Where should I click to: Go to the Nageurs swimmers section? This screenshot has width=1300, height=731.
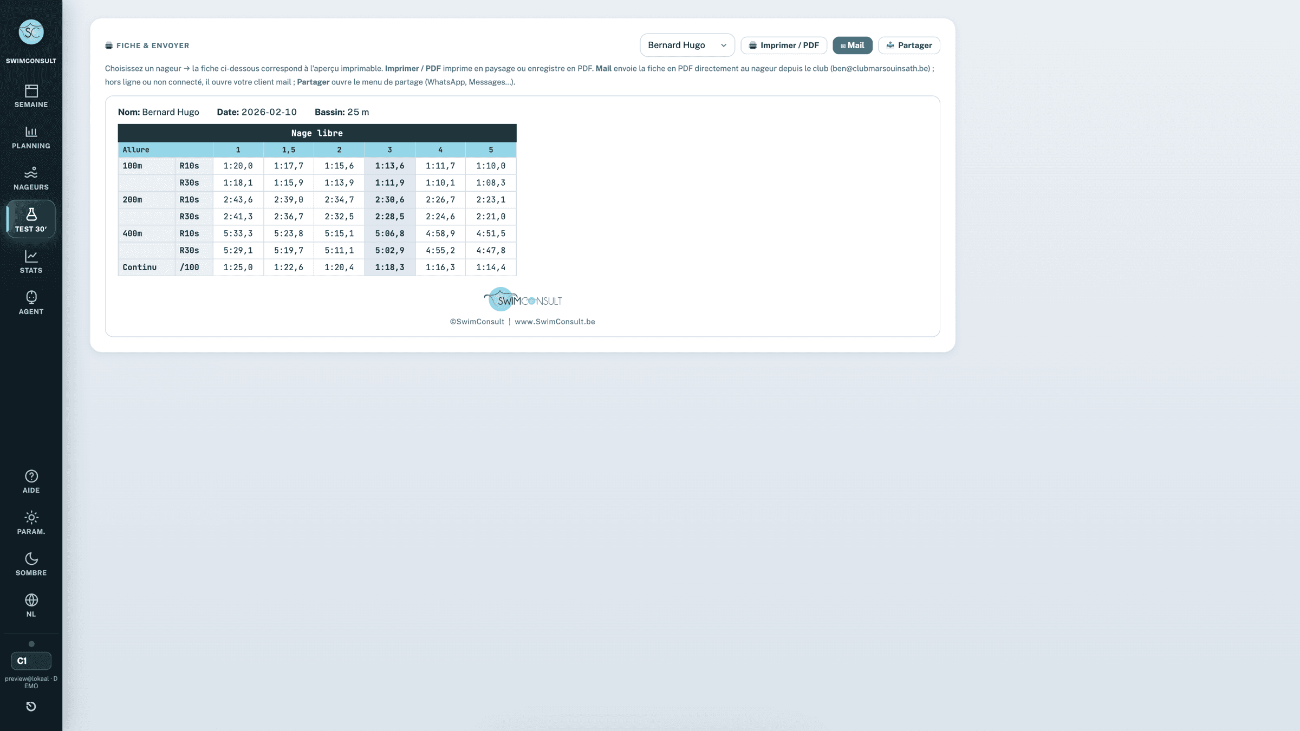(x=31, y=179)
